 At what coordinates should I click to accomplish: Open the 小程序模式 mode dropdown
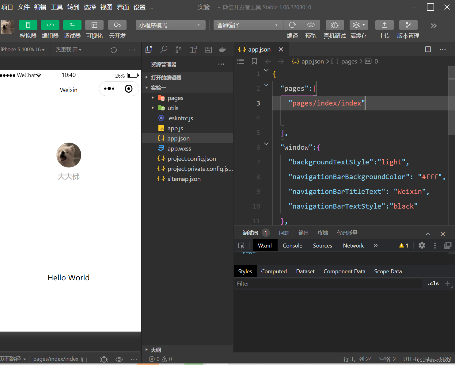[x=170, y=25]
